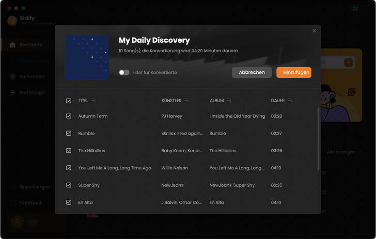Click the My Daily Discovery playlist cover
376x239 pixels.
click(87, 57)
